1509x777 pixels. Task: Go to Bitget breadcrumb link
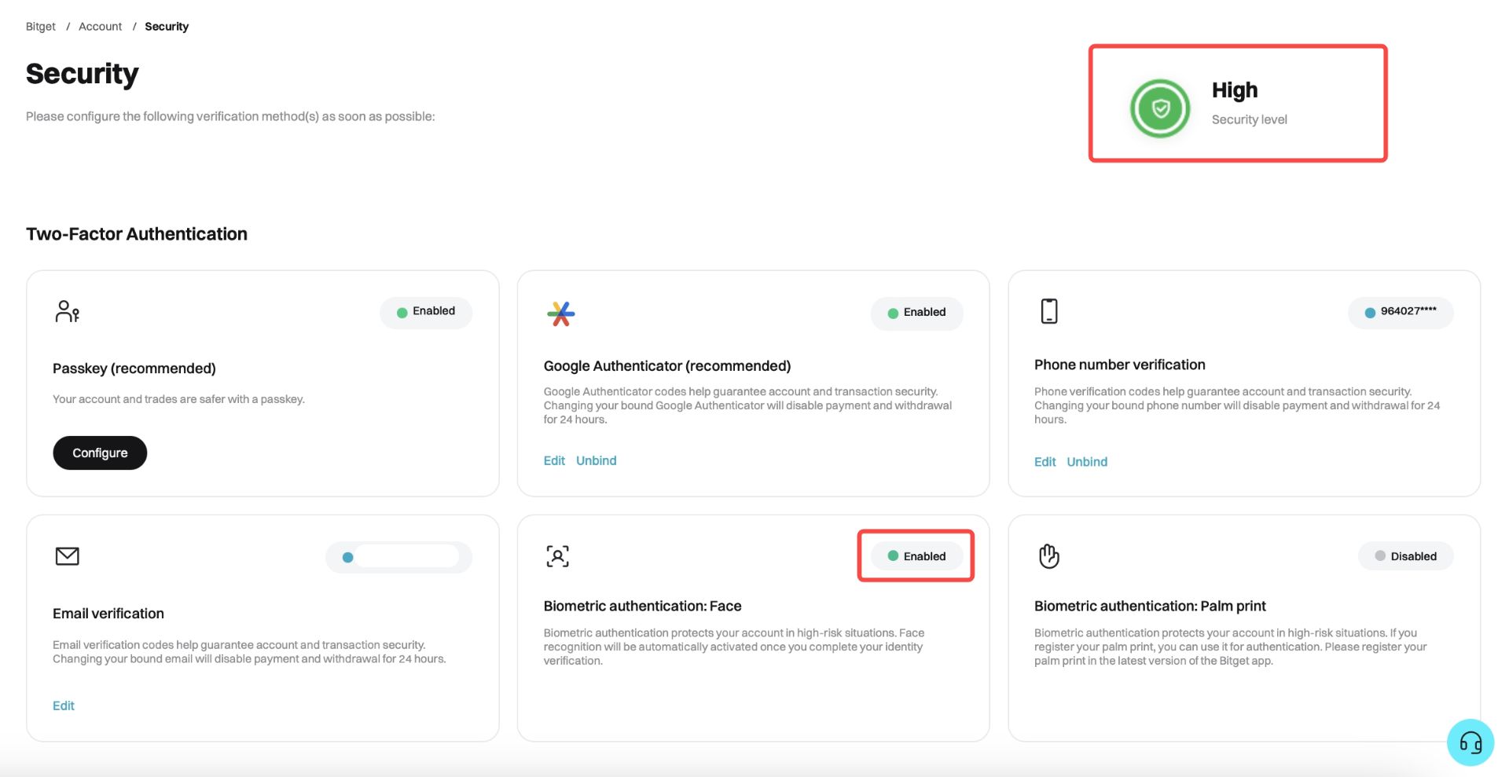(x=41, y=27)
